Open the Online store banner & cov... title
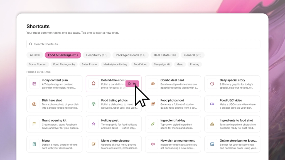 click(239, 141)
